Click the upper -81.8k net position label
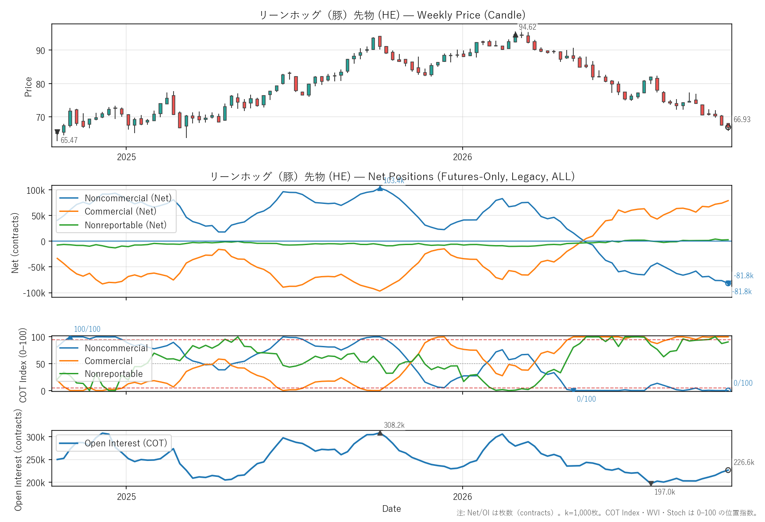765x522 pixels. point(743,276)
